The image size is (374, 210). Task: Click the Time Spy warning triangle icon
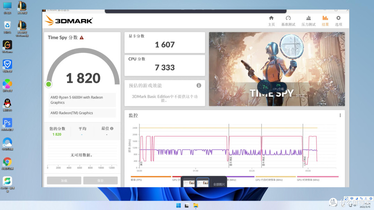[x=82, y=38]
